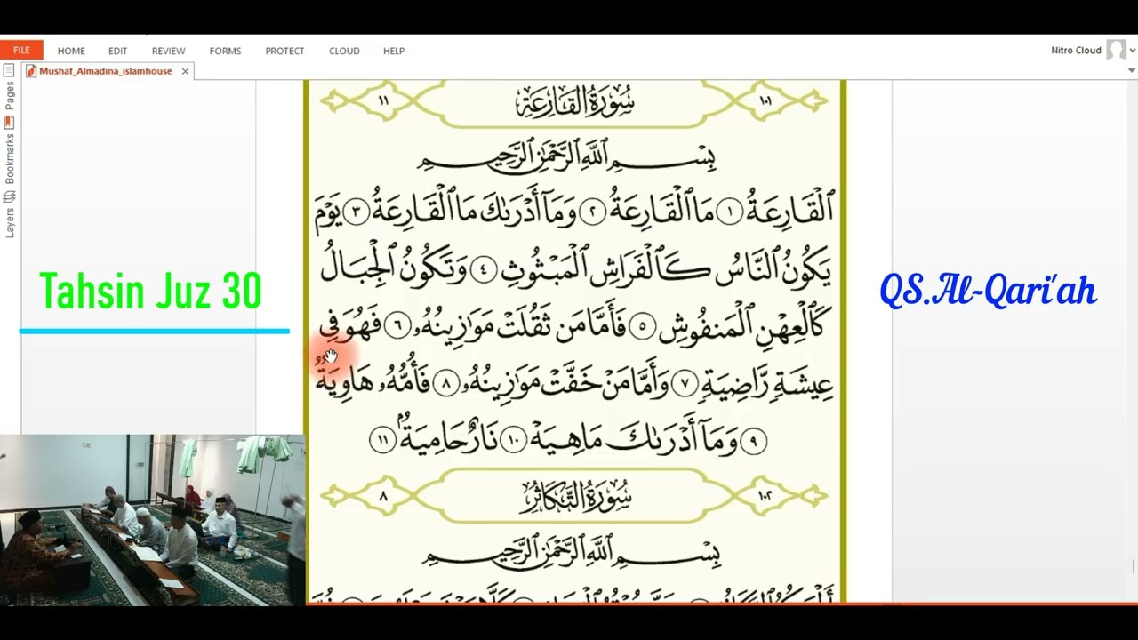
Task: Open the FILE menu
Action: point(21,51)
